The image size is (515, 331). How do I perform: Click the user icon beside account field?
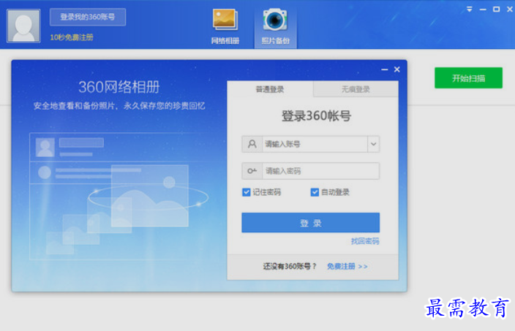click(x=252, y=144)
